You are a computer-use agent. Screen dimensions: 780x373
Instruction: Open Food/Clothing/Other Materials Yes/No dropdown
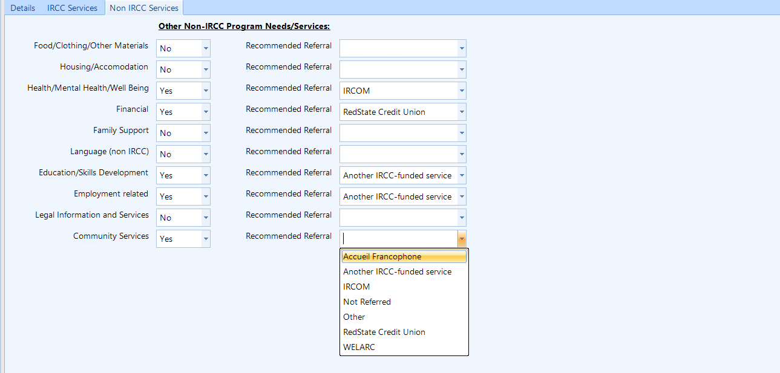pos(205,48)
